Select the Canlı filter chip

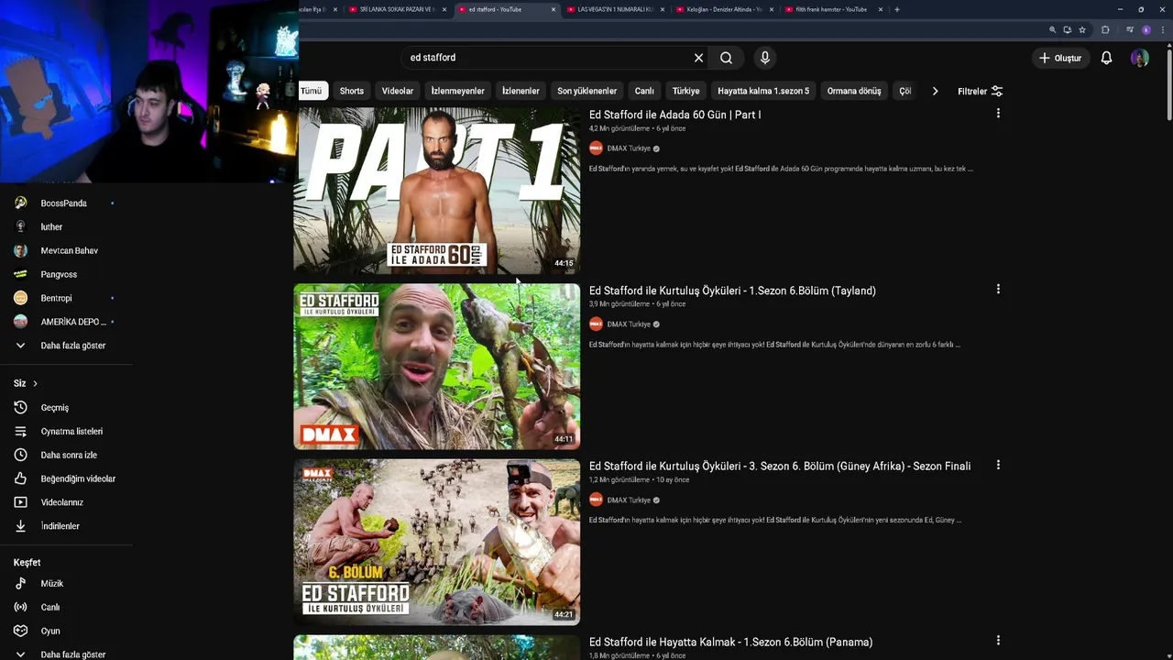pos(645,91)
